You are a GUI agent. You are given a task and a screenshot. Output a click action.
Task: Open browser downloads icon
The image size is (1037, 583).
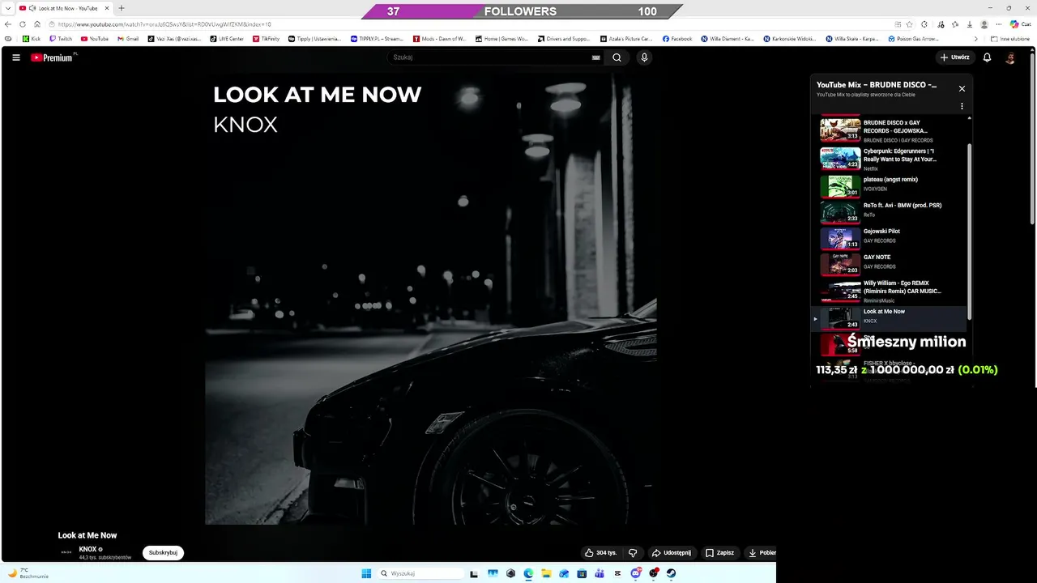click(969, 24)
